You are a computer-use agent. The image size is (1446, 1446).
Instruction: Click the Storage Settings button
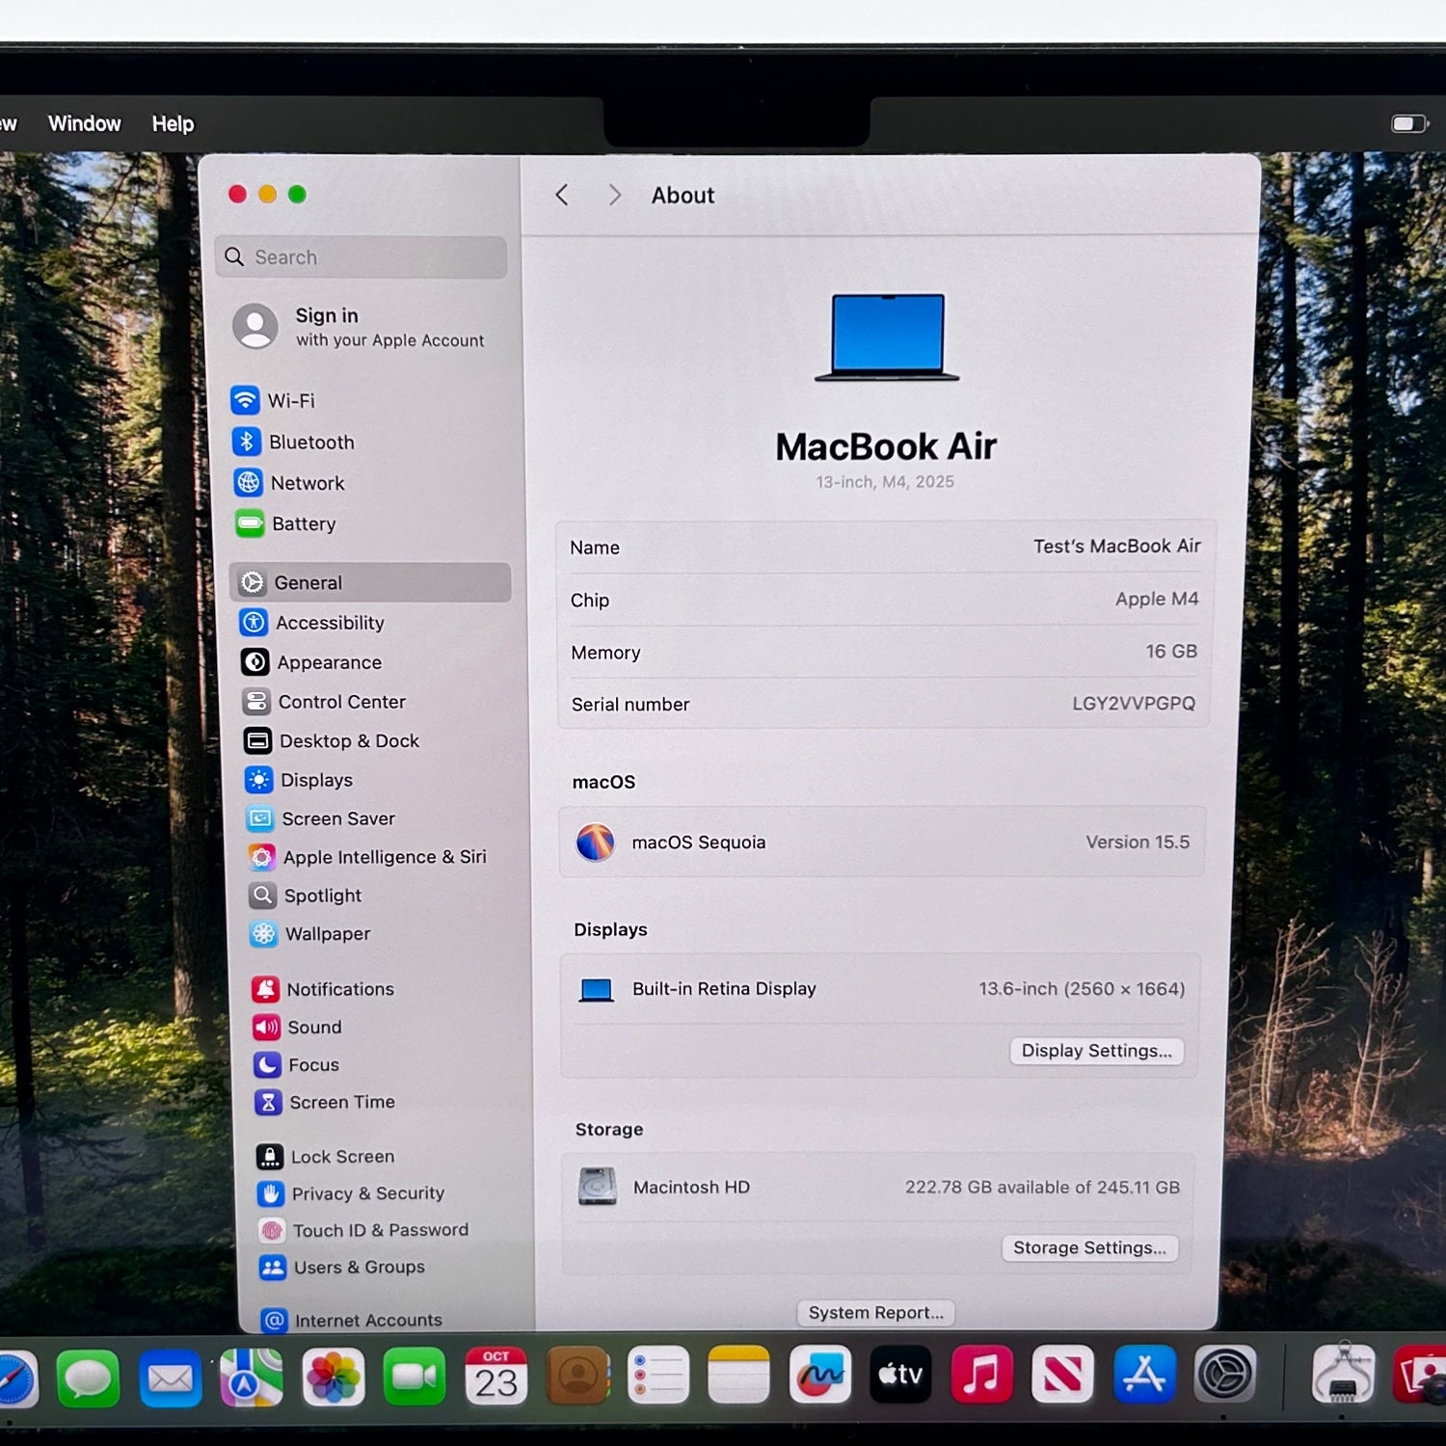point(1089,1248)
